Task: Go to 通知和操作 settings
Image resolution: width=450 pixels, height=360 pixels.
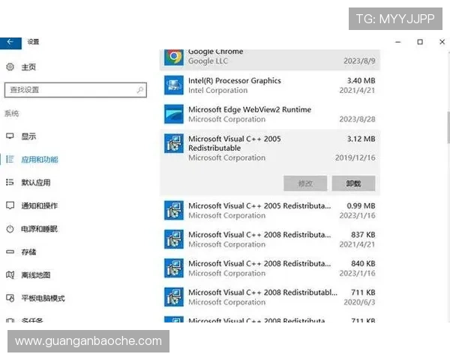Action: coord(39,205)
